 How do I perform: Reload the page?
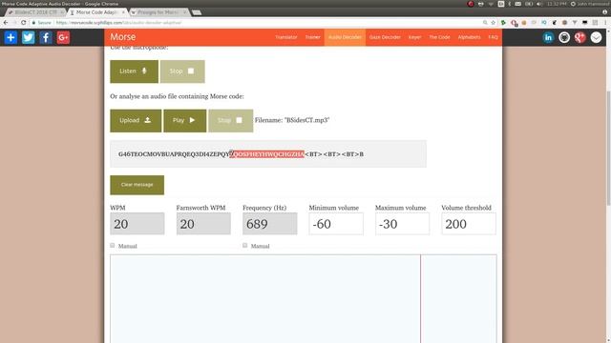[23, 23]
